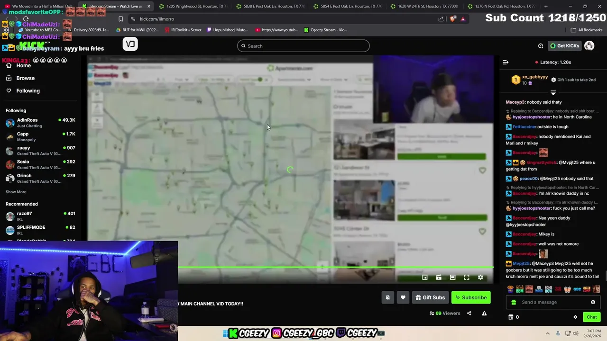Click the share page icon in address bar

(x=441, y=19)
